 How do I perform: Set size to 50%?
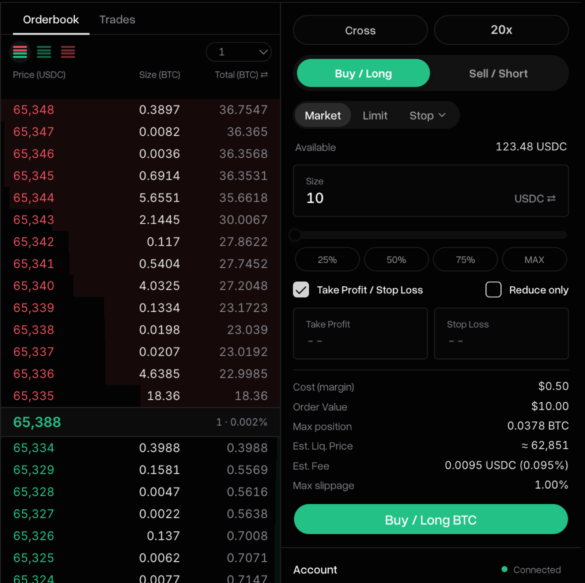tap(396, 259)
